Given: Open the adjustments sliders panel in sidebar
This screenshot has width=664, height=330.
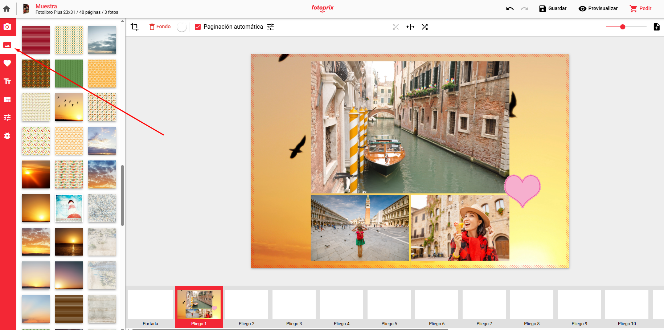Looking at the screenshot, I should pos(7,118).
